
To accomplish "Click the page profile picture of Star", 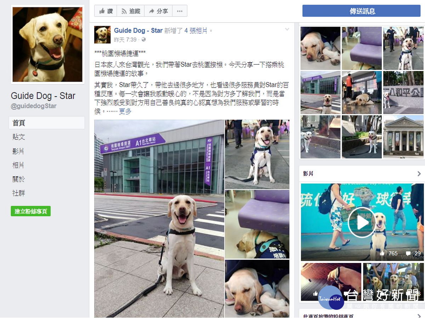I will click(47, 45).
